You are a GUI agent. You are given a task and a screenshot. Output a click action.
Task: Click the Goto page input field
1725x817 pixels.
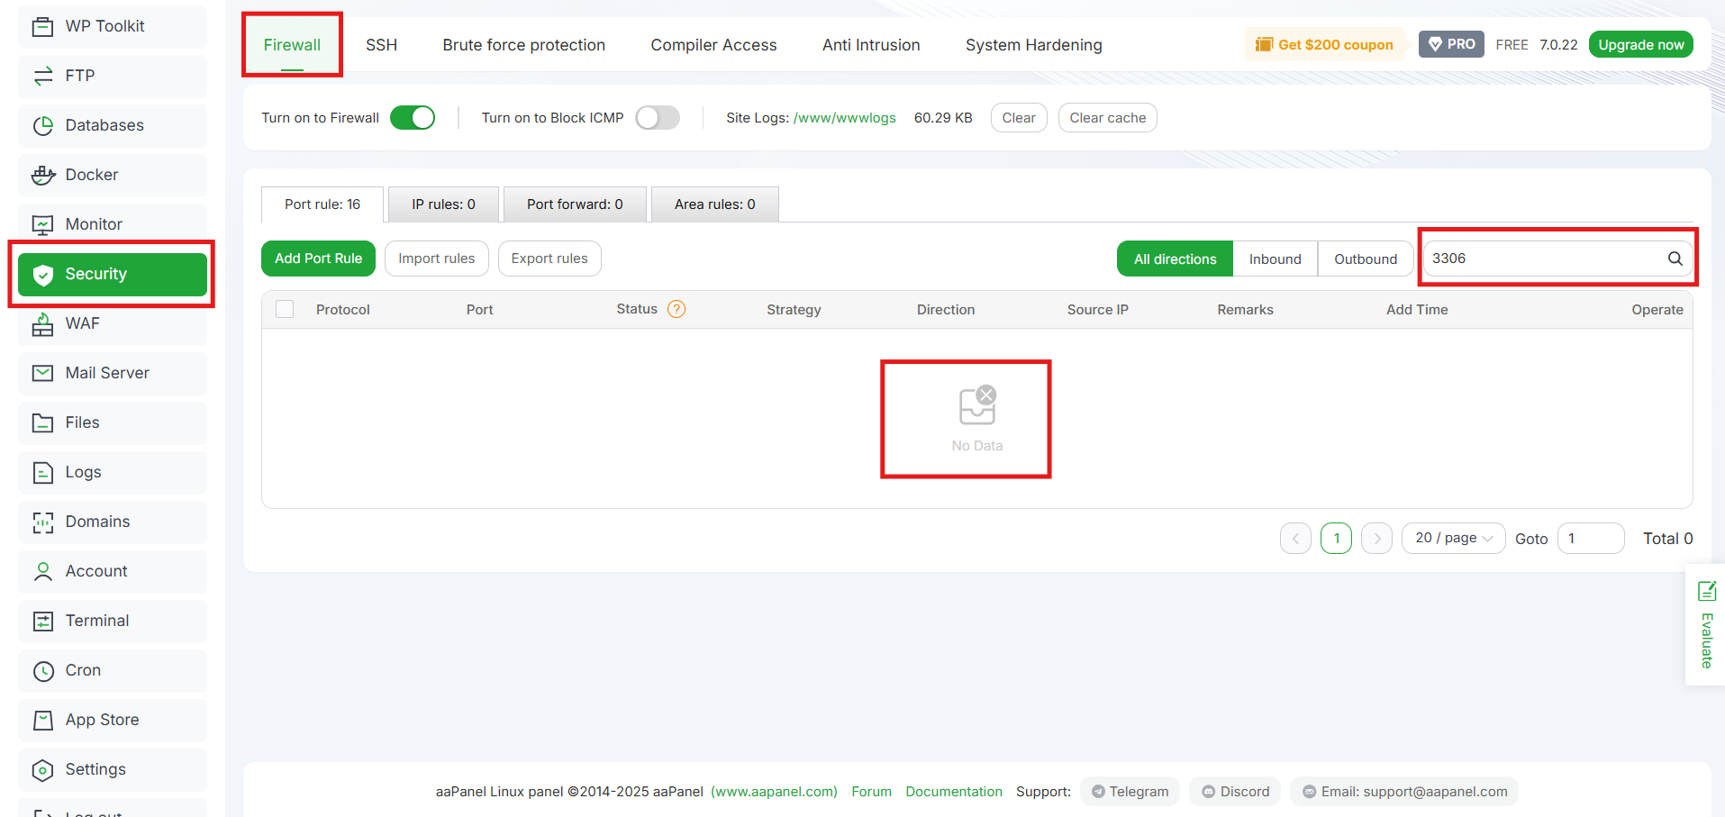click(x=1591, y=538)
